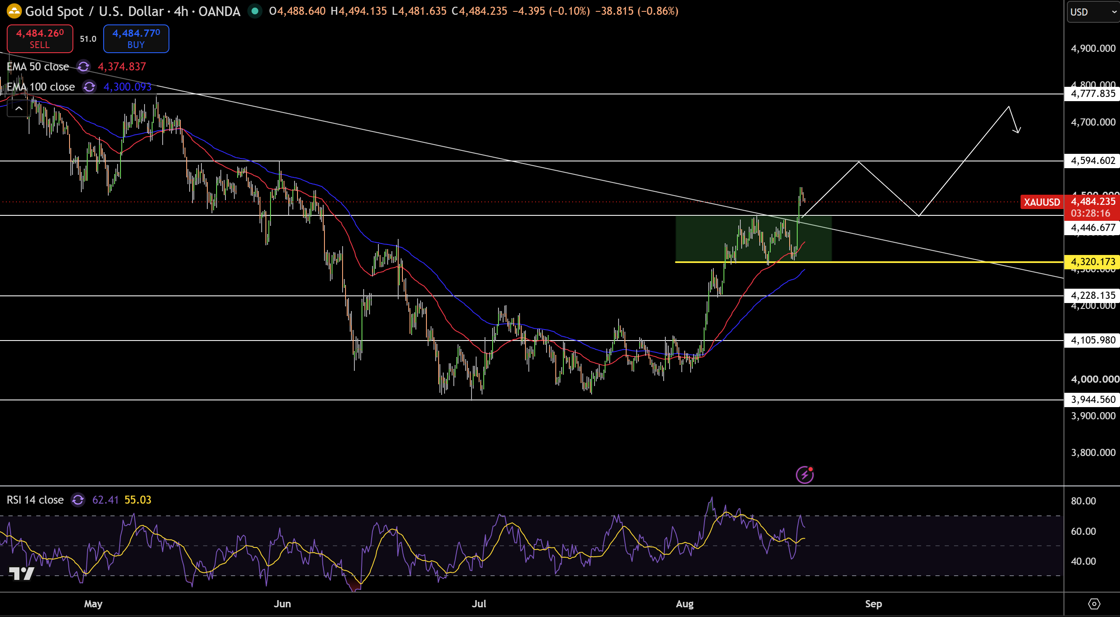Click the Sep label on time axis

873,604
